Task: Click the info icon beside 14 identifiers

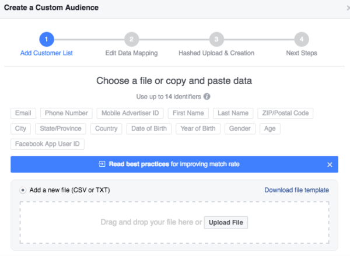Action: click(x=206, y=97)
